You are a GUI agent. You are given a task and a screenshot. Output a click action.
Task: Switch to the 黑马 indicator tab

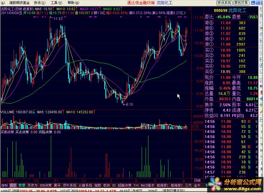(57, 185)
